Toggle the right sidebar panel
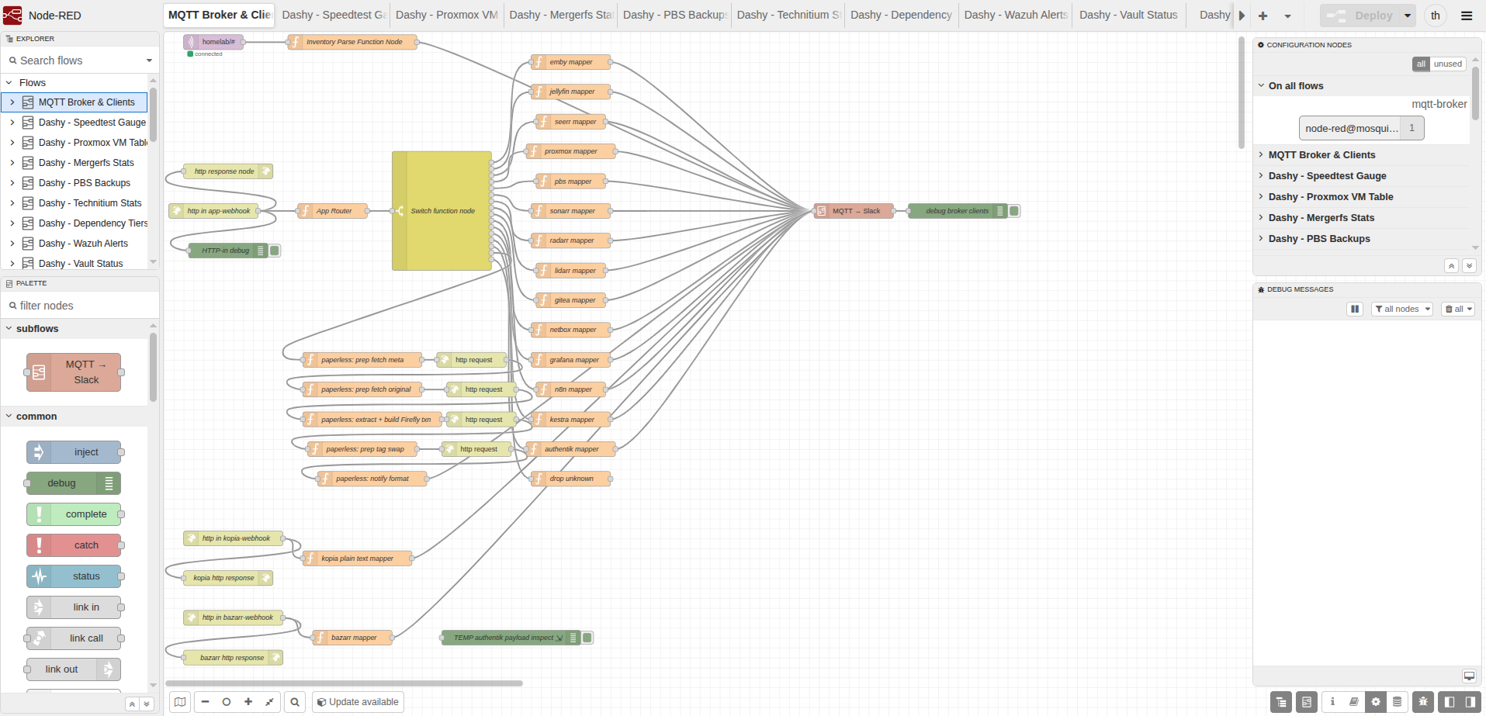This screenshot has height=716, width=1486. 1470,702
